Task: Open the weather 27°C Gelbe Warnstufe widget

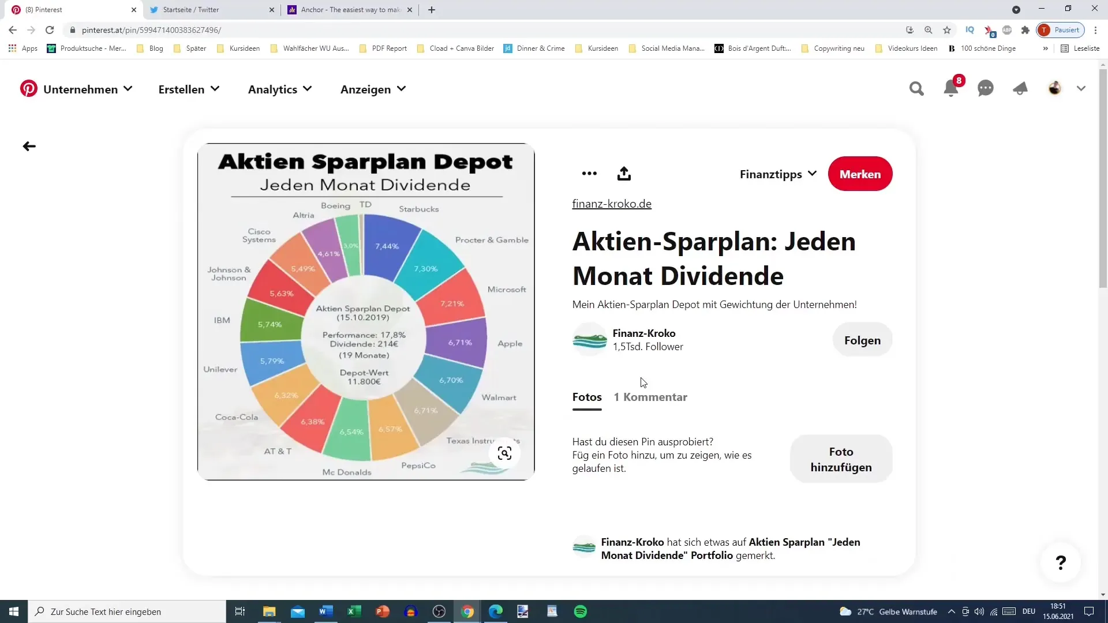Action: tap(888, 611)
